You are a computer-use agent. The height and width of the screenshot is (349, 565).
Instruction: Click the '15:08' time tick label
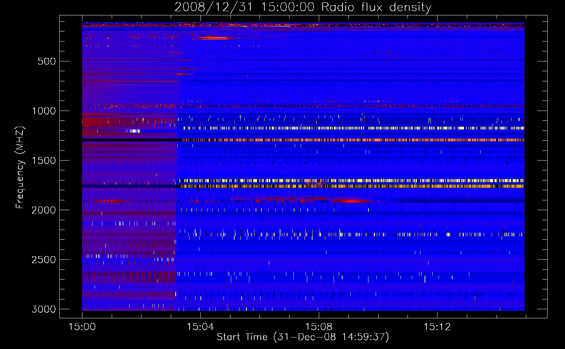(x=319, y=327)
